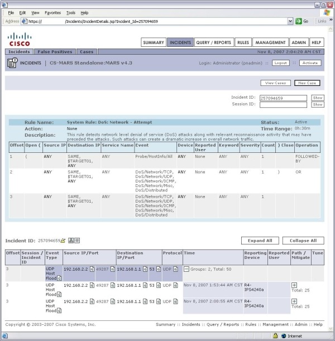Screen dimensions: 335x341
Task: Click the warning triangle icon beside Incident ID 257094659
Action: [x=63, y=241]
